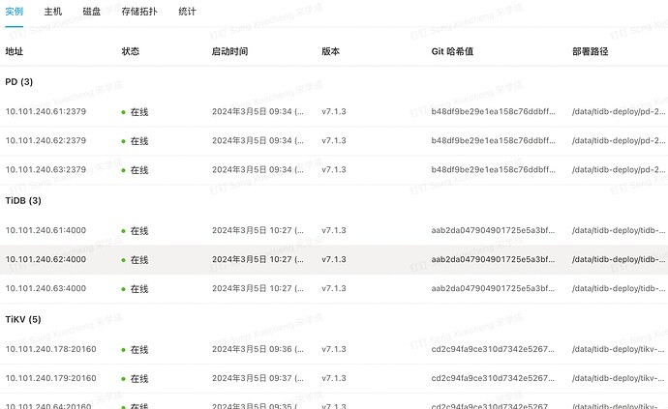The image size is (668, 409).
Task: Click deploy path of 10.101.240.63:2379
Action: (619, 169)
